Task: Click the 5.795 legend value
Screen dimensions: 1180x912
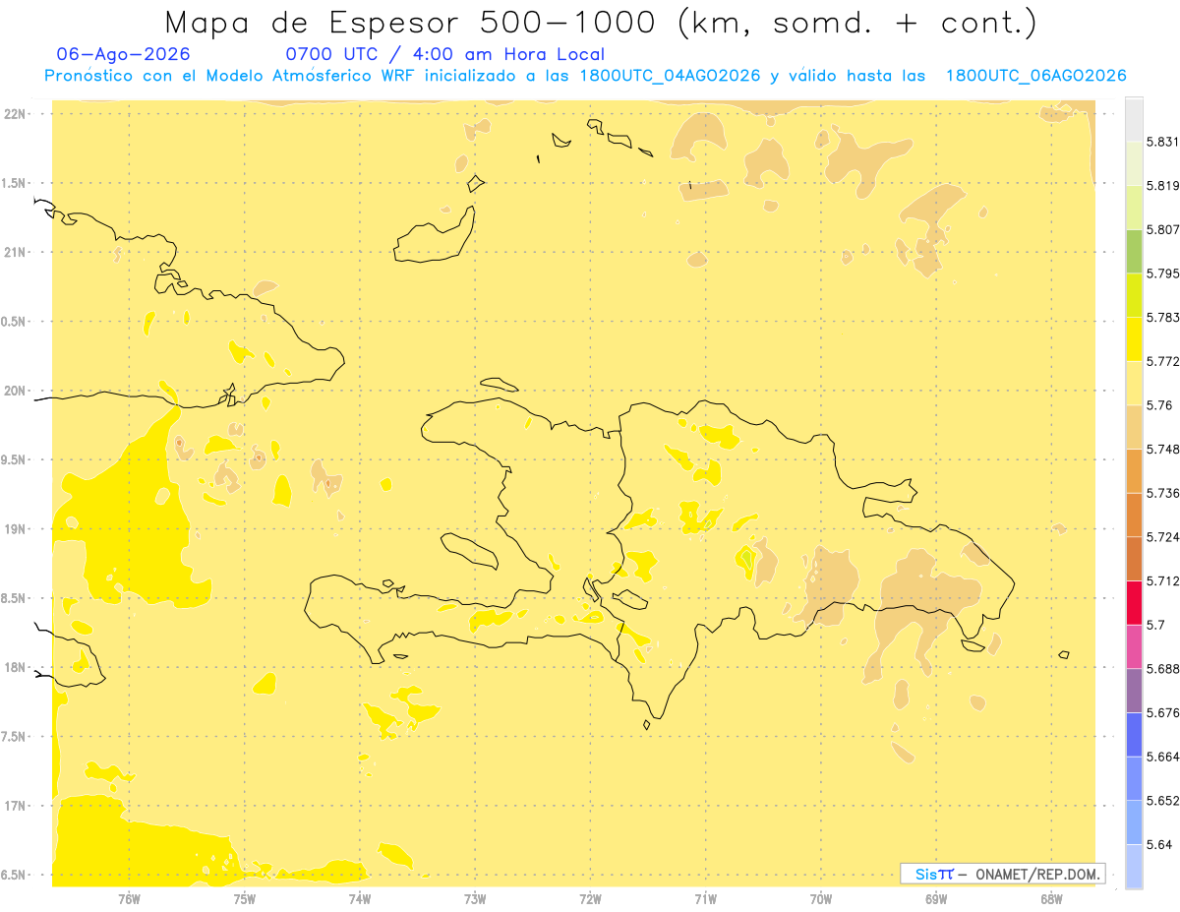Action: pos(1162,273)
